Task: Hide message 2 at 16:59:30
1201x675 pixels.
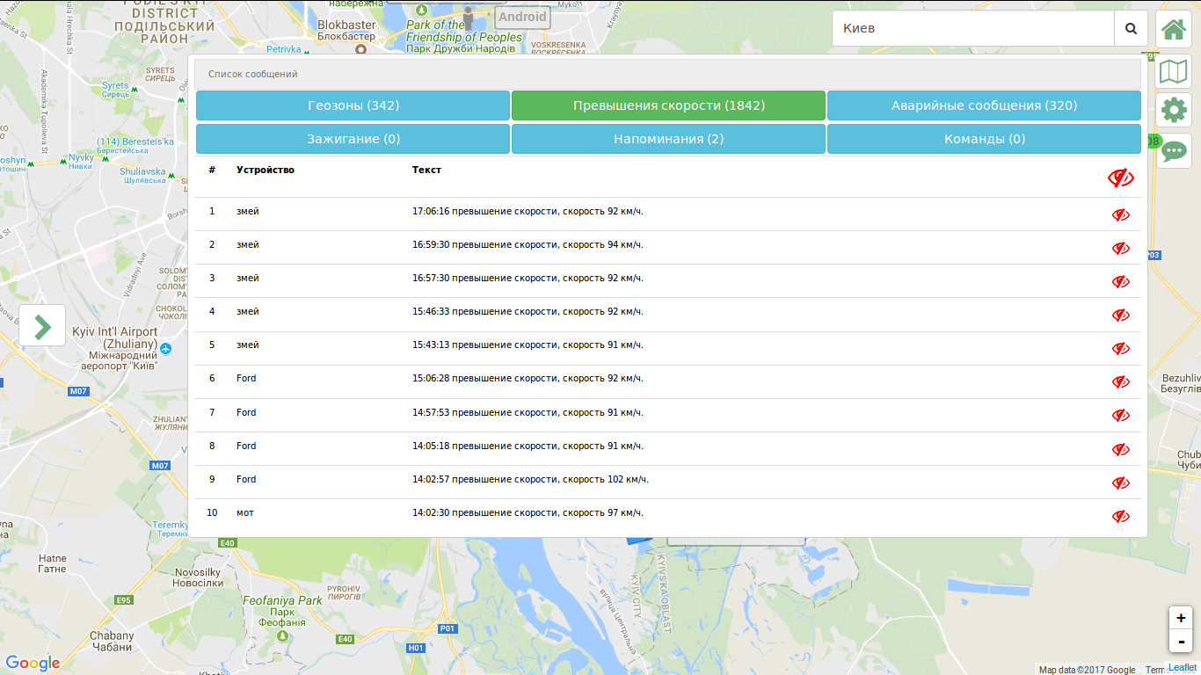Action: (x=1120, y=248)
